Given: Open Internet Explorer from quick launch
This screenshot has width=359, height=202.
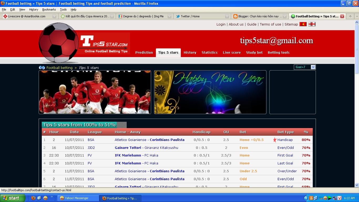Looking at the screenshot, I should [x=39, y=198].
